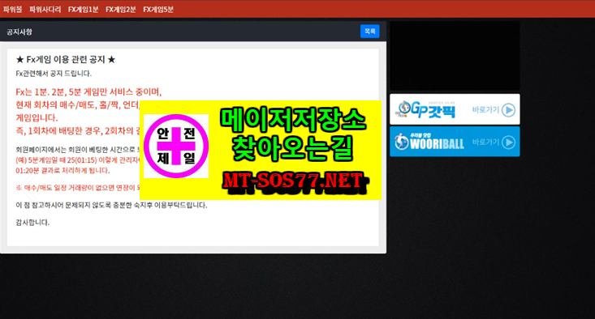Open the 파워볼 menu item

tap(12, 10)
